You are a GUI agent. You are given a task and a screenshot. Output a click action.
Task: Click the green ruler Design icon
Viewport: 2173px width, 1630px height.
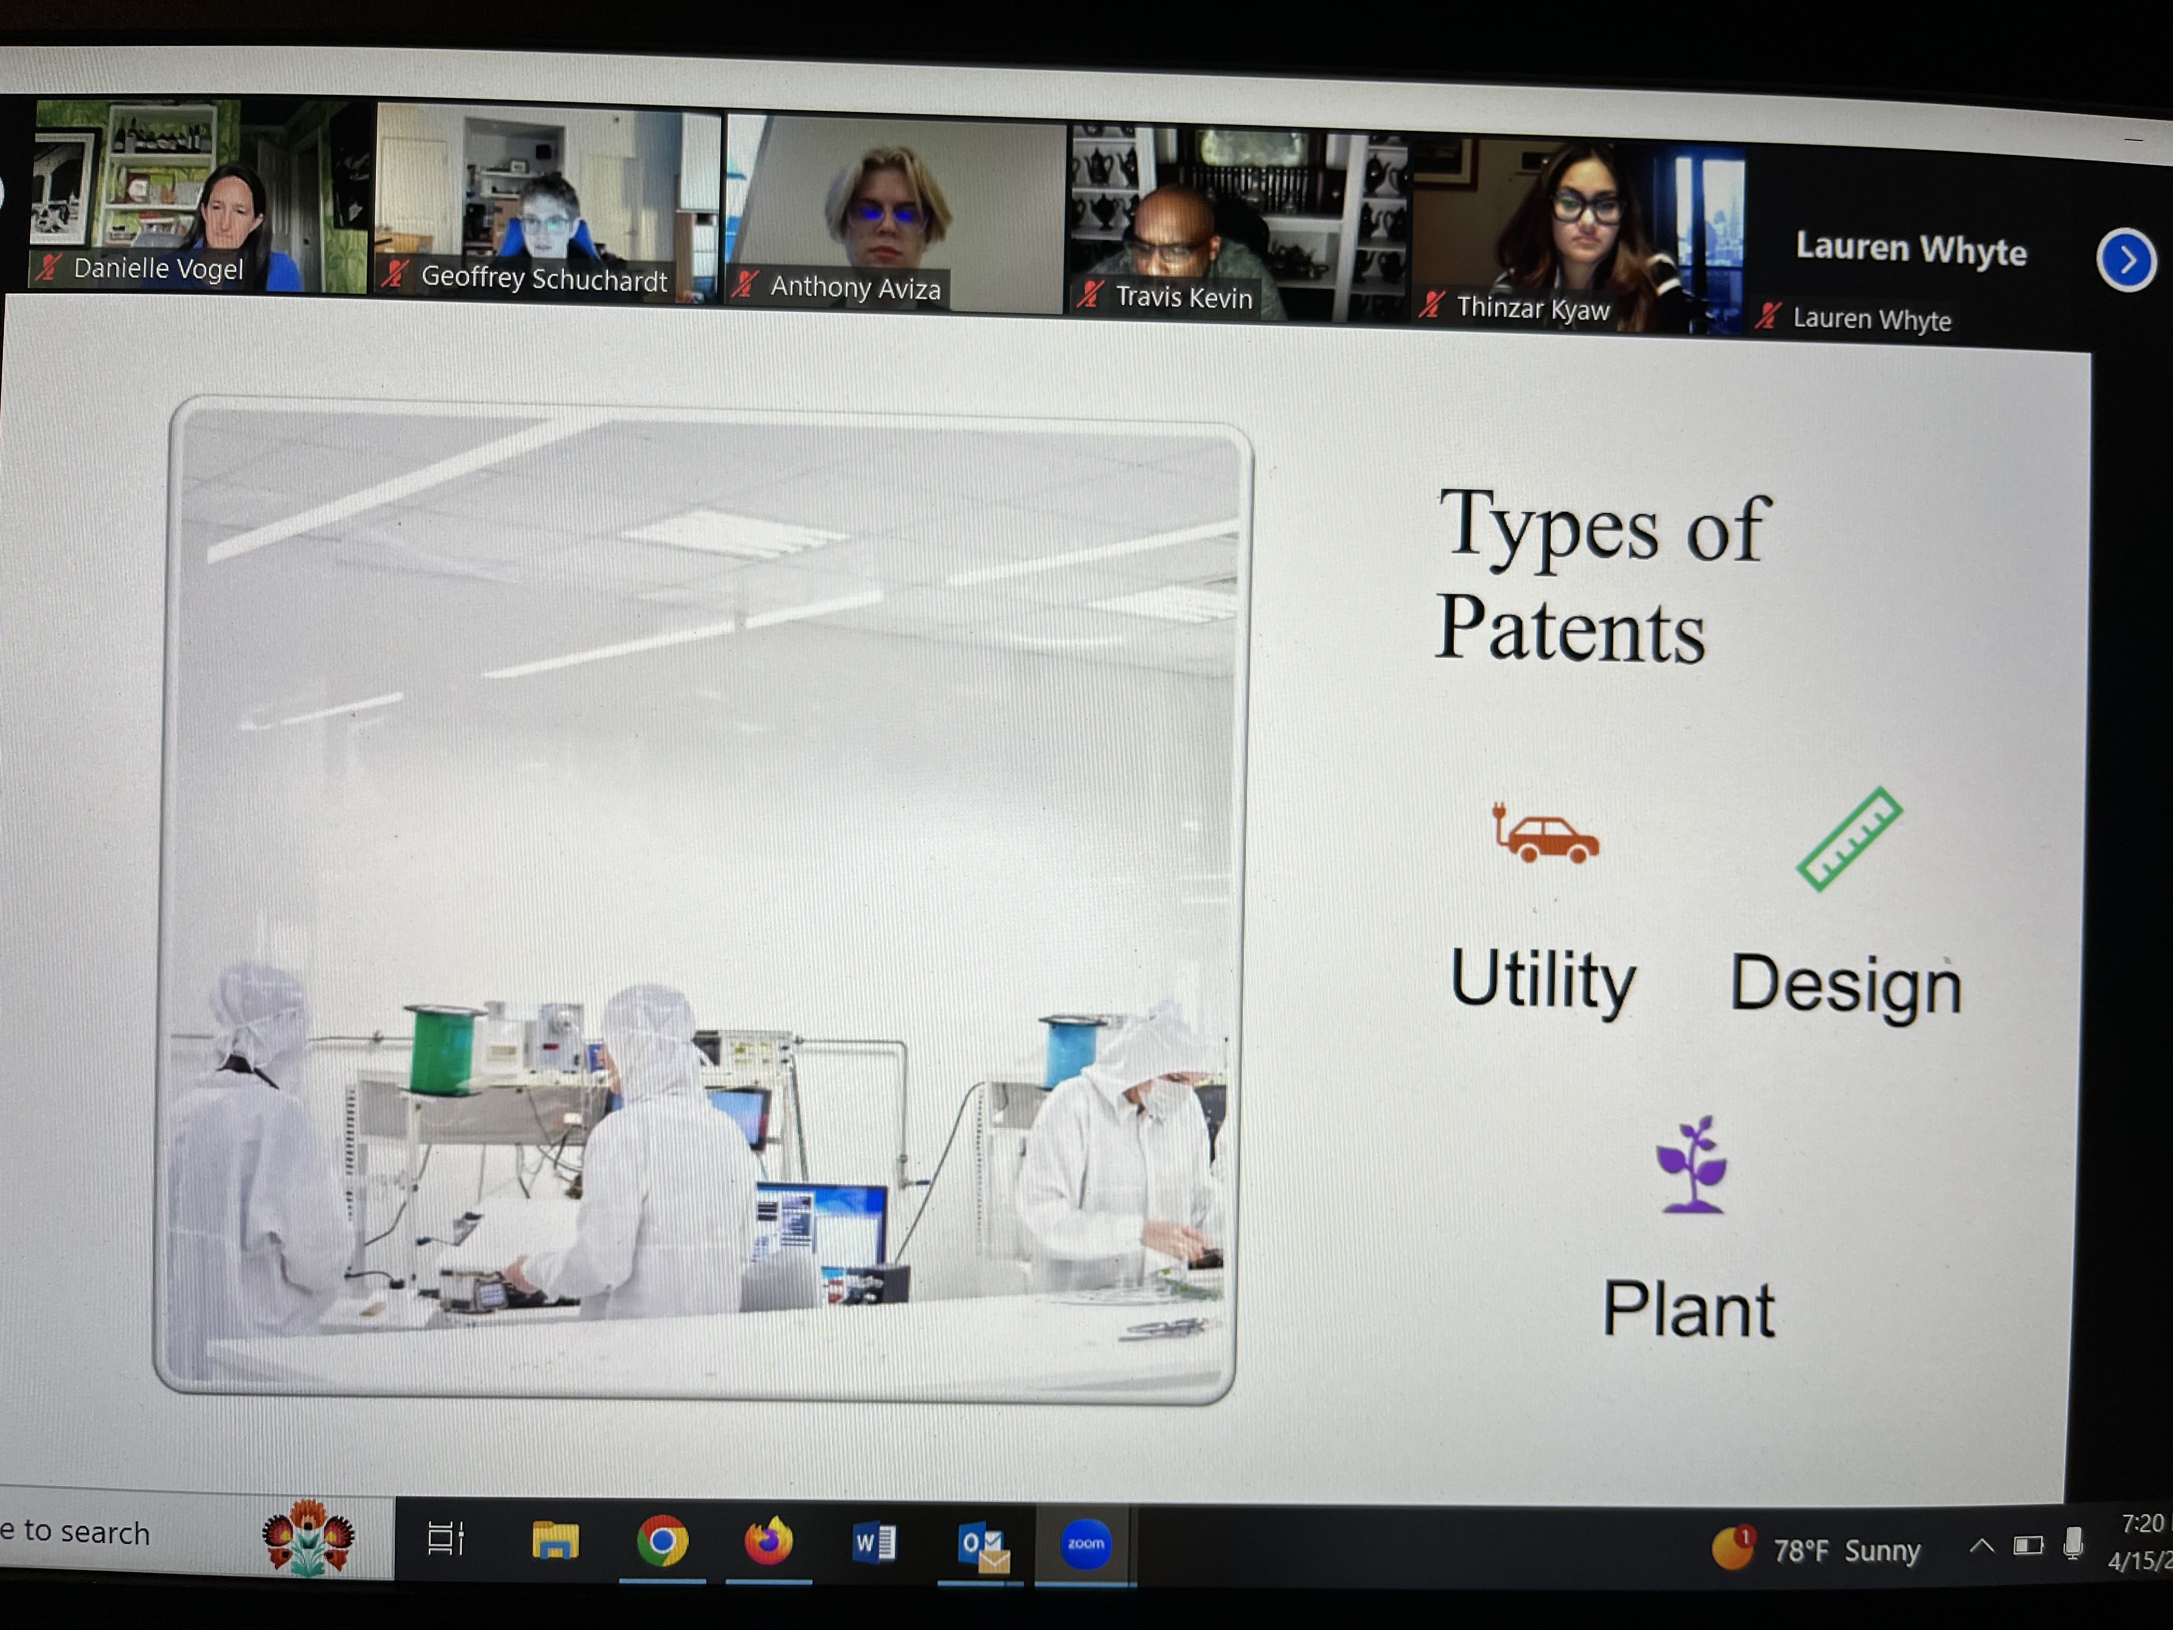1849,839
